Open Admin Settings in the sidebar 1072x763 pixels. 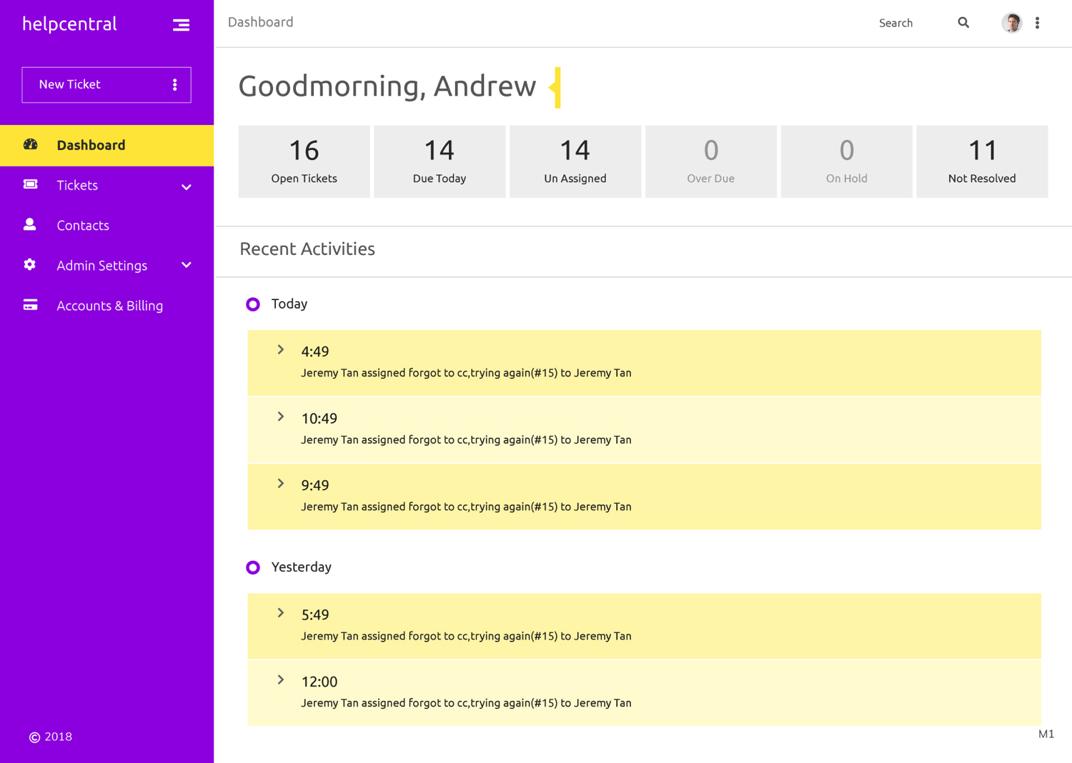point(106,266)
